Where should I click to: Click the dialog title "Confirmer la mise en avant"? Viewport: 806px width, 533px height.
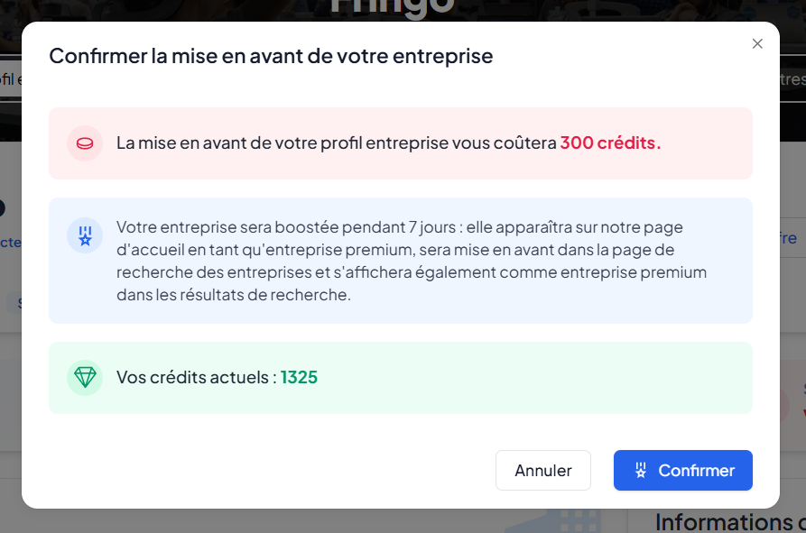[x=271, y=56]
